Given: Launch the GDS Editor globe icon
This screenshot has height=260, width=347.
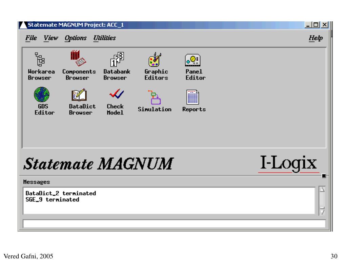Looking at the screenshot, I should pos(42,94).
